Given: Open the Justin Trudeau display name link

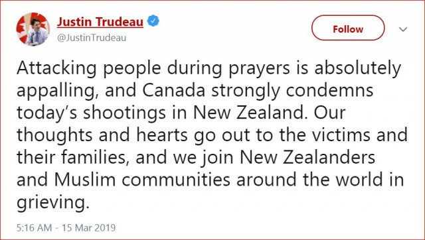Looking at the screenshot, I should [100, 22].
